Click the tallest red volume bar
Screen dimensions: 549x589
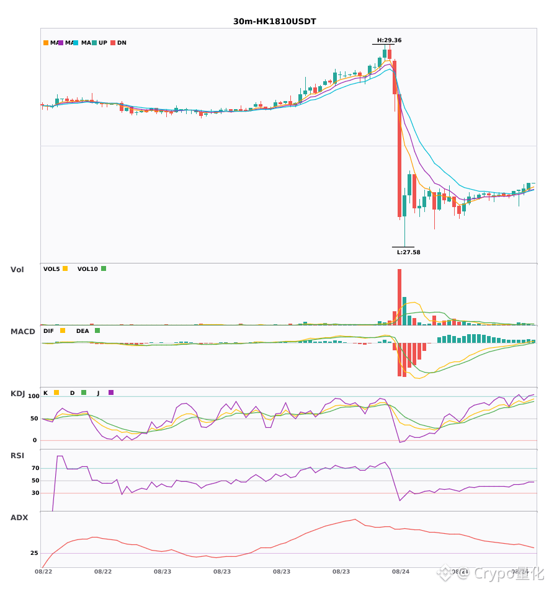pyautogui.click(x=399, y=297)
